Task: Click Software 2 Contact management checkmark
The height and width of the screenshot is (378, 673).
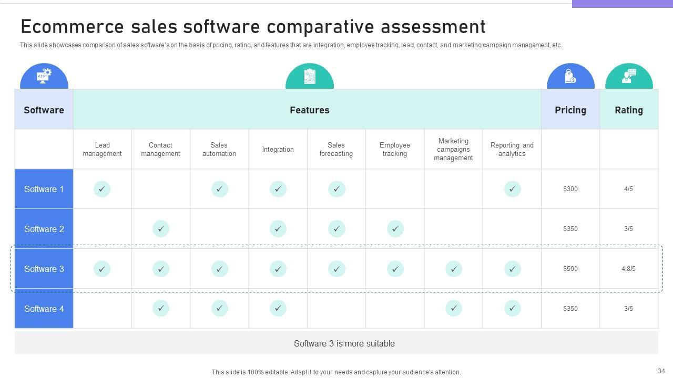Action: (x=161, y=229)
